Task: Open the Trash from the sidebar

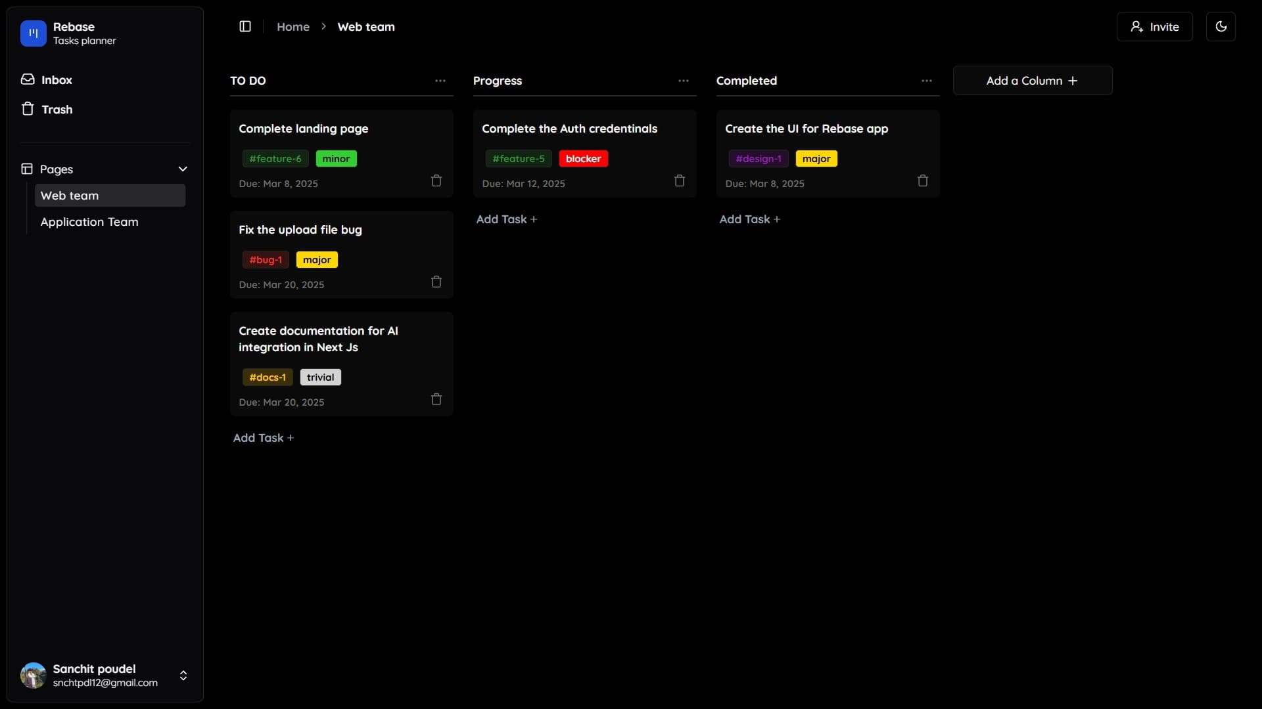Action: 56,108
